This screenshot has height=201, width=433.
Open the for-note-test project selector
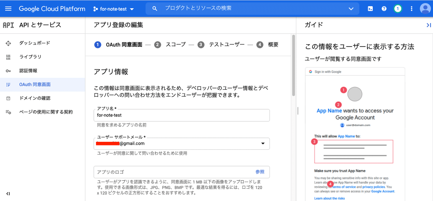click(x=114, y=9)
